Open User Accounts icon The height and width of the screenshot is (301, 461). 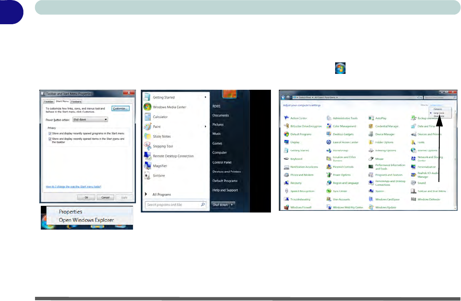(x=329, y=199)
